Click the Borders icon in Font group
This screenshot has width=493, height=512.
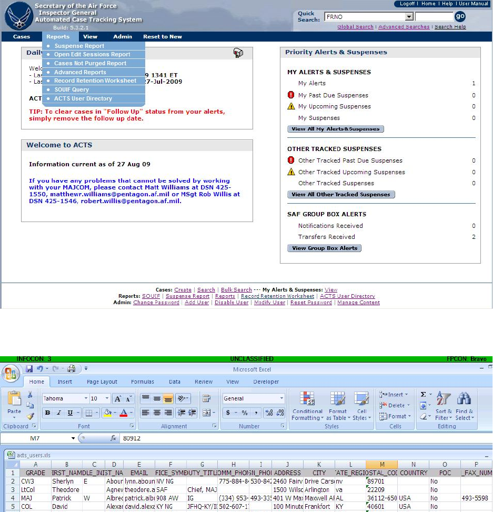[x=89, y=413]
